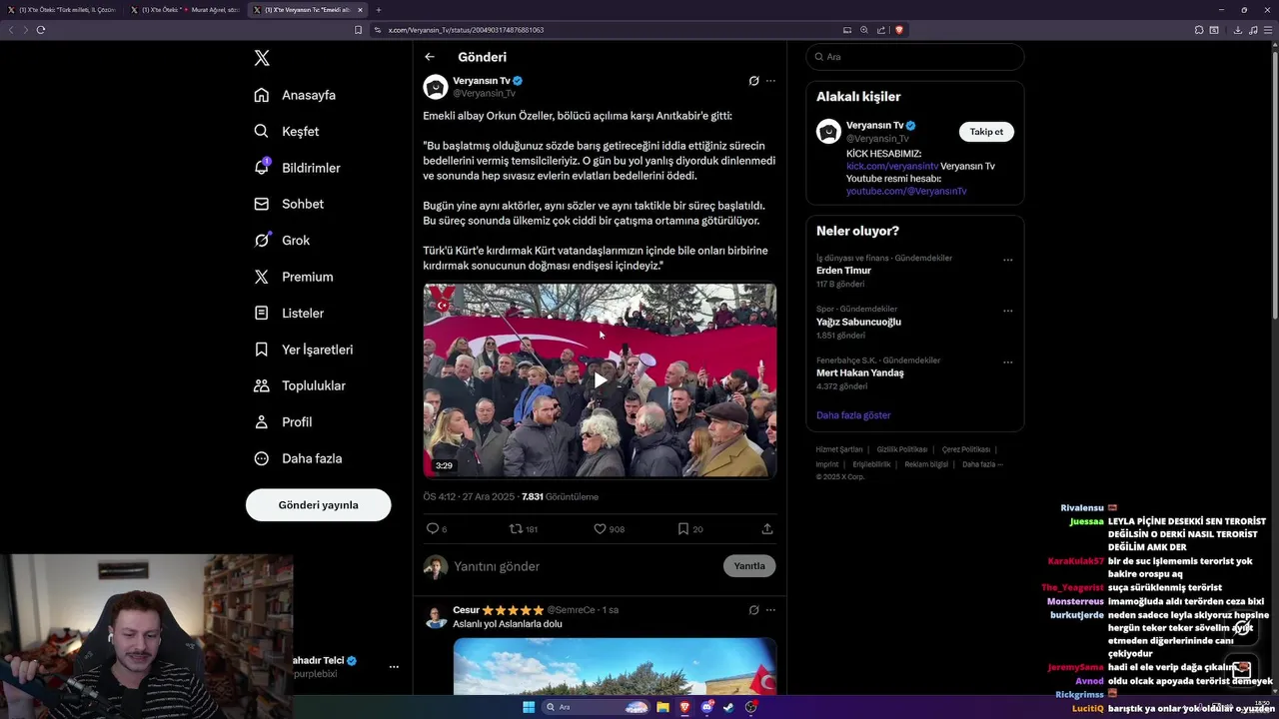
Task: Open browser downloads icon
Action: coord(1238,30)
